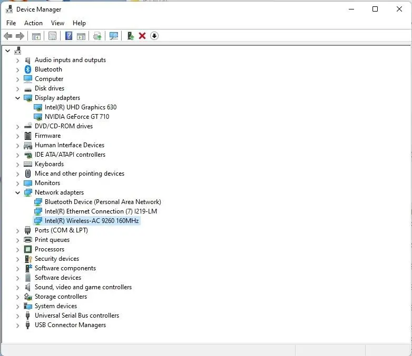Viewport: 412px width, 356px height.
Task: Select Intel(R) UHD Graphics 630
Action: pyautogui.click(x=81, y=107)
